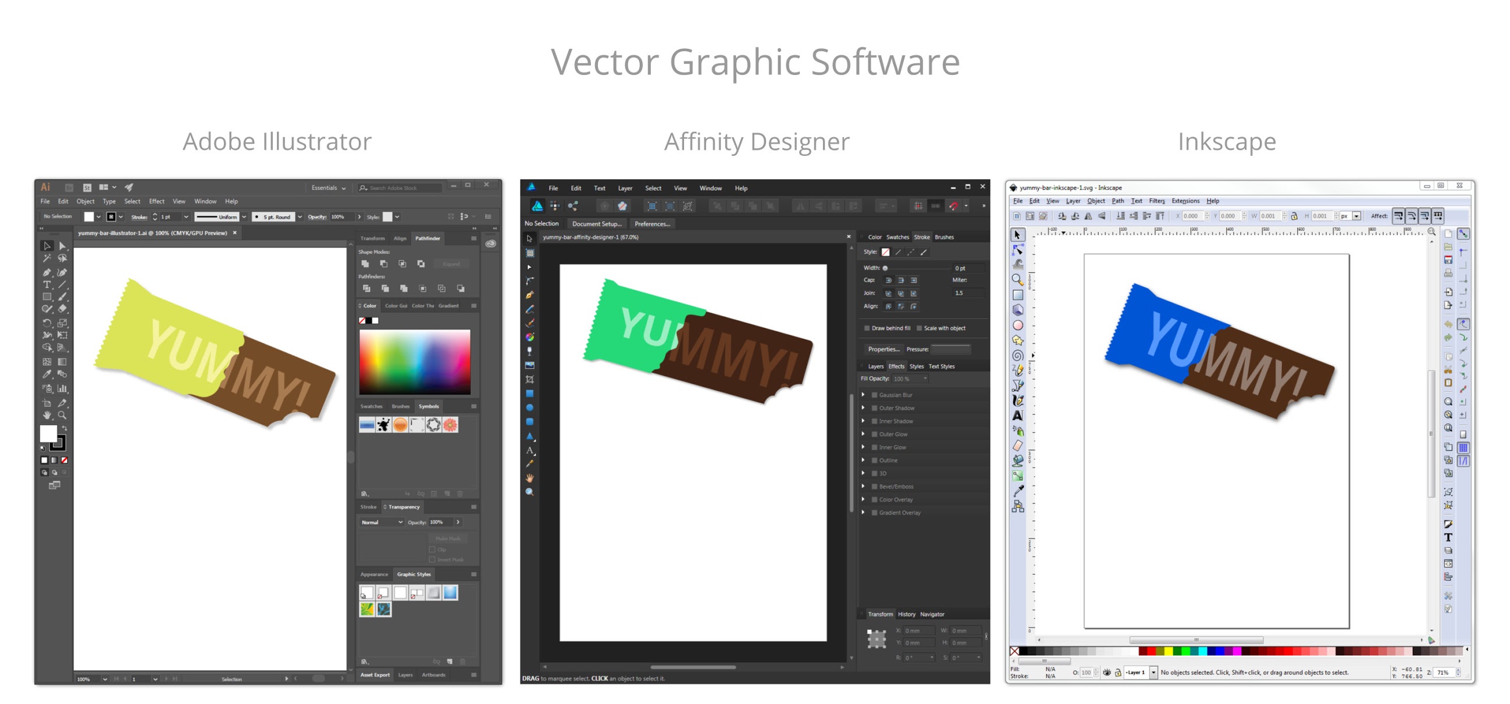Pick a color from Illustrator's color spectrum
Image resolution: width=1510 pixels, height=704 pixels.
[x=414, y=362]
